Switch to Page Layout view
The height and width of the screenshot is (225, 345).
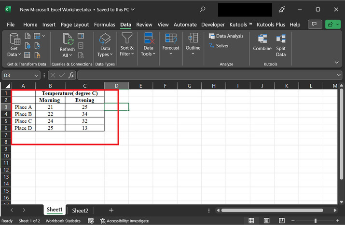point(265,221)
